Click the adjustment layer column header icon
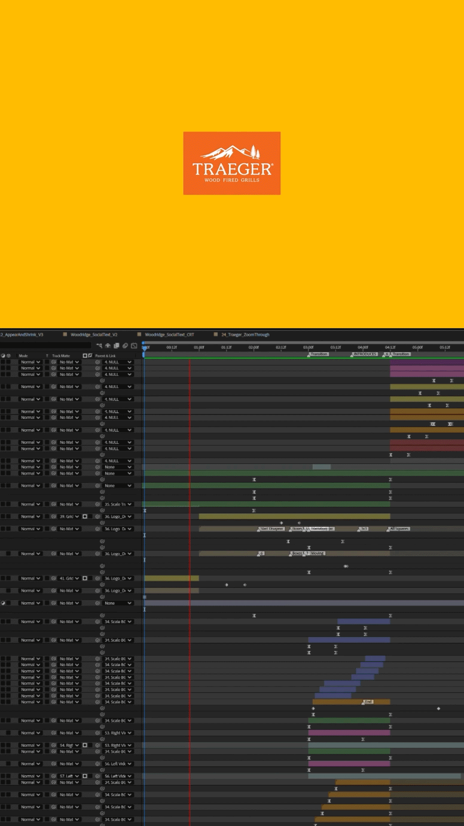464x826 pixels. (3, 356)
